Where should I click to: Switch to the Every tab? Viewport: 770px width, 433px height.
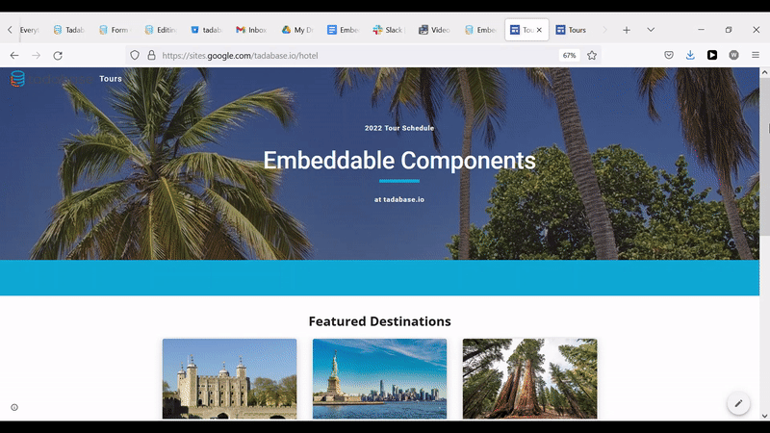pyautogui.click(x=29, y=30)
